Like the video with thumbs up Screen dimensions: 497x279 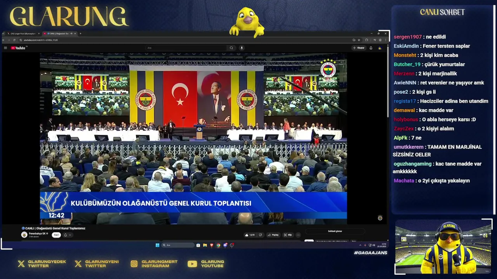[250, 235]
